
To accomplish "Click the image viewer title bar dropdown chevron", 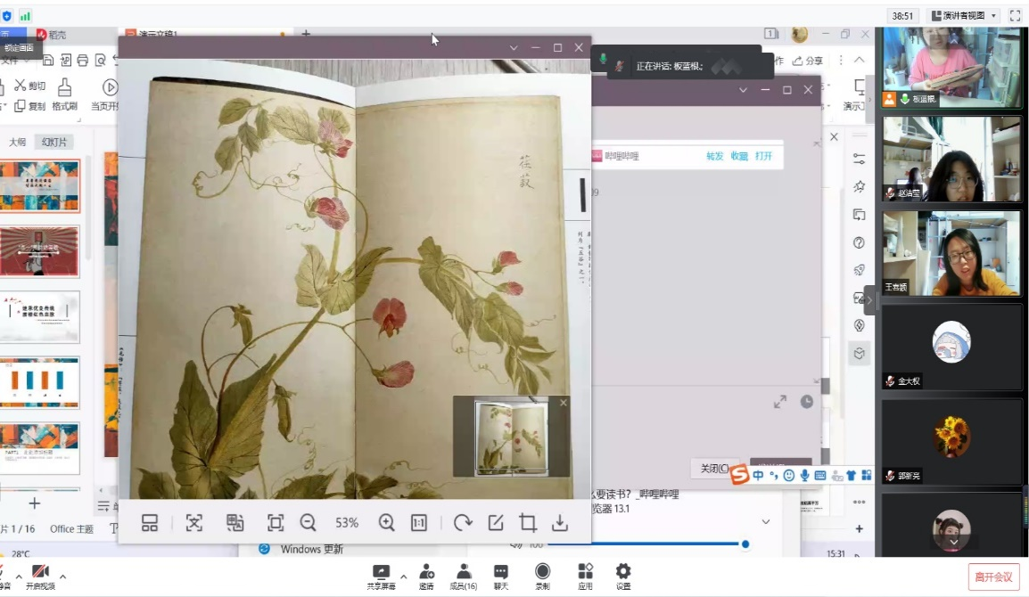I will [x=514, y=48].
